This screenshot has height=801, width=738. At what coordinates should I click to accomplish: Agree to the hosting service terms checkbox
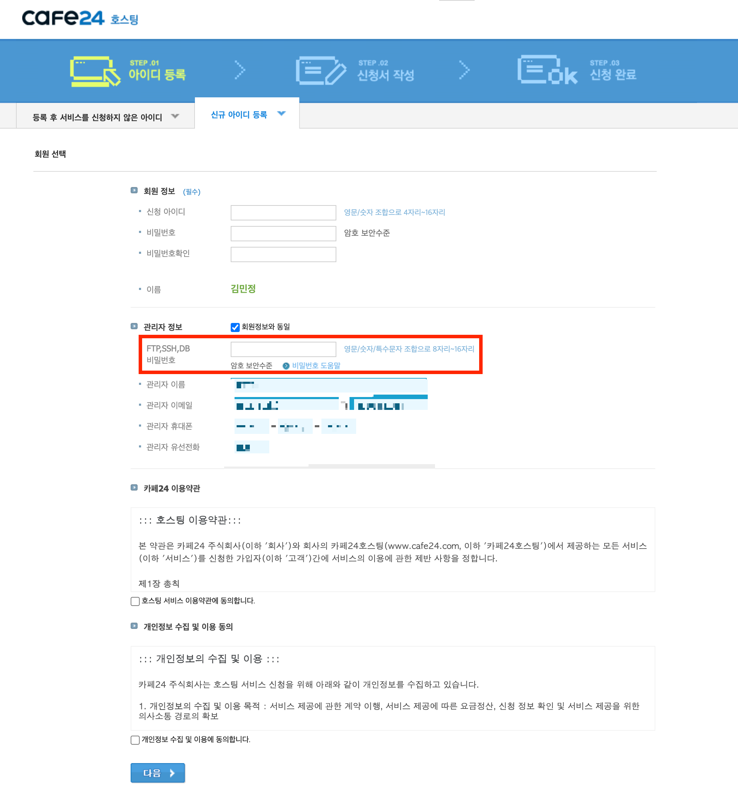pyautogui.click(x=136, y=601)
